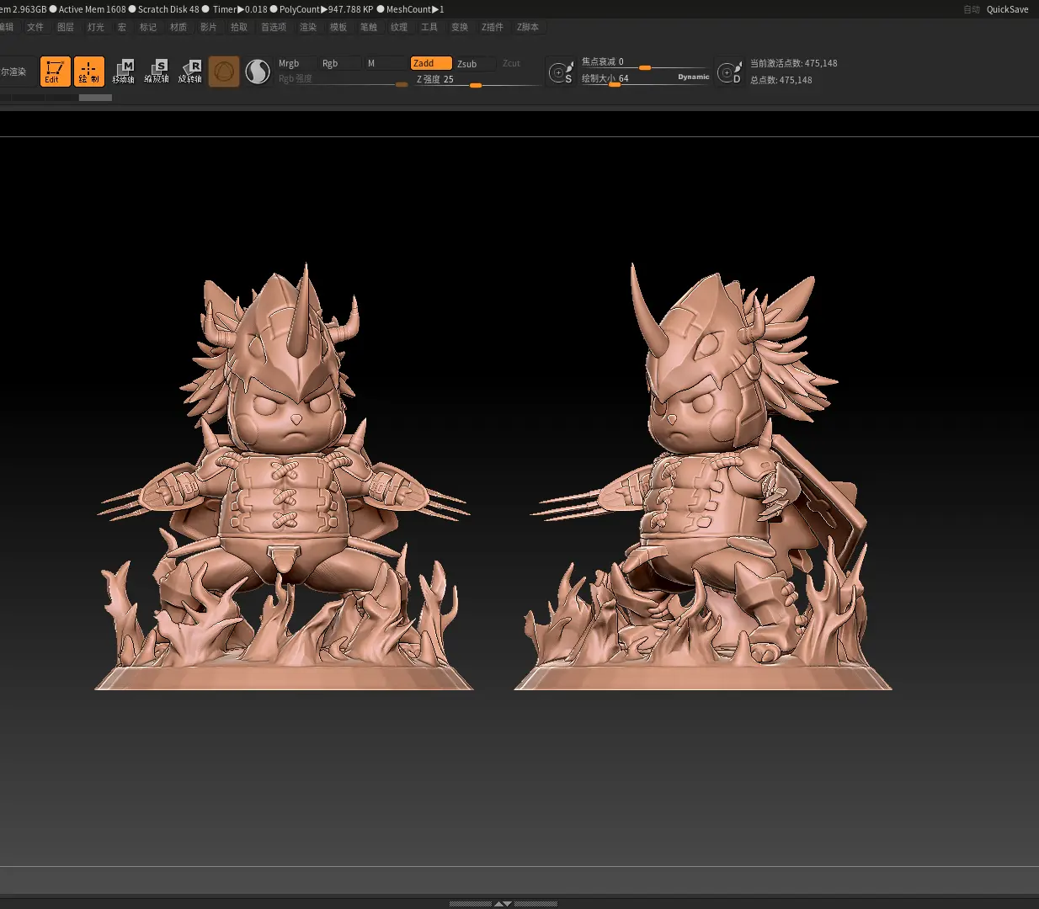Adjust the 焦点衰减 focal shift slider
Viewport: 1039px width, 909px height.
click(645, 62)
